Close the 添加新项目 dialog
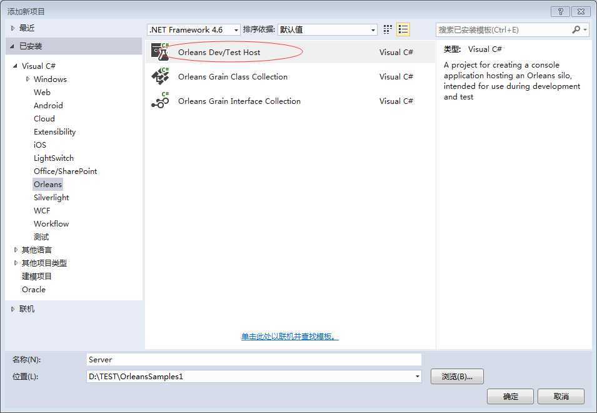This screenshot has width=597, height=413. [581, 11]
